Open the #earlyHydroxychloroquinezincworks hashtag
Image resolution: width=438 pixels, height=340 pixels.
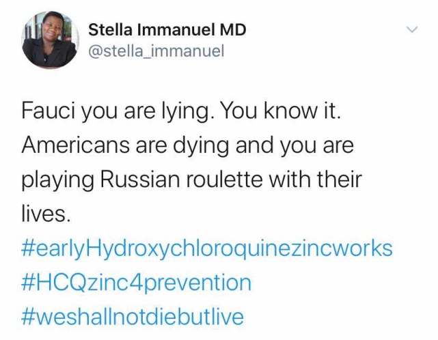tap(208, 248)
